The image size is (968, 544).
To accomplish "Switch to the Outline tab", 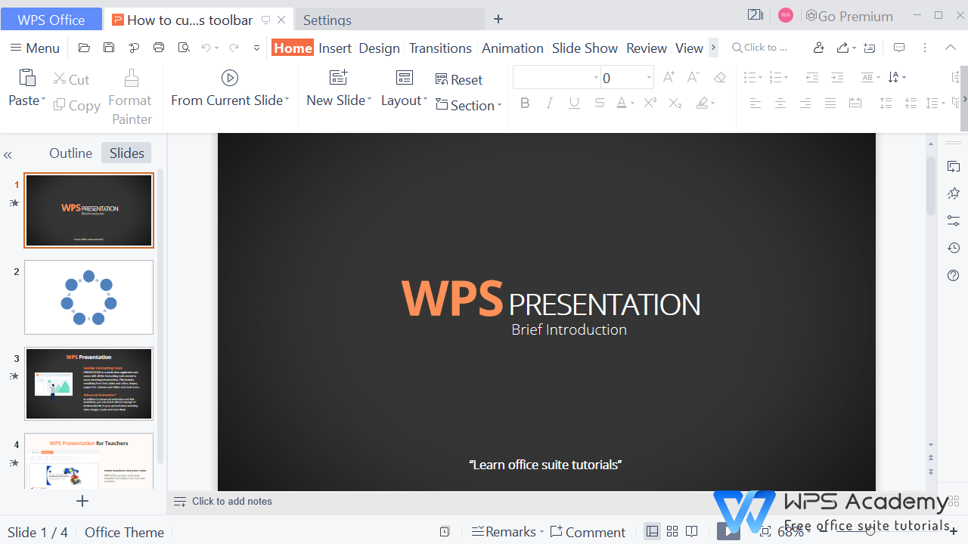I will 70,153.
